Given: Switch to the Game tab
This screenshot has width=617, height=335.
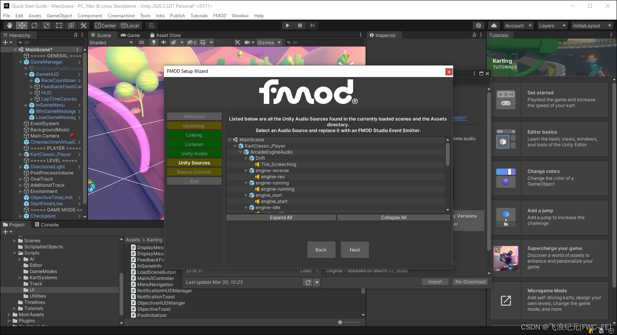Looking at the screenshot, I should pyautogui.click(x=130, y=35).
